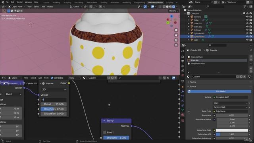Viewport: 254px width, 143px height.
Task: Open the Material properties tab icon
Action: click(183, 115)
